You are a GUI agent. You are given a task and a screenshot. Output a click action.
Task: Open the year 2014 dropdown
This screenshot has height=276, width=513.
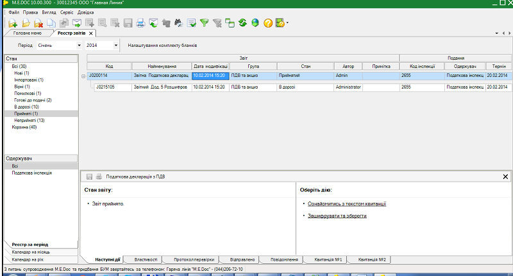pyautogui.click(x=116, y=46)
